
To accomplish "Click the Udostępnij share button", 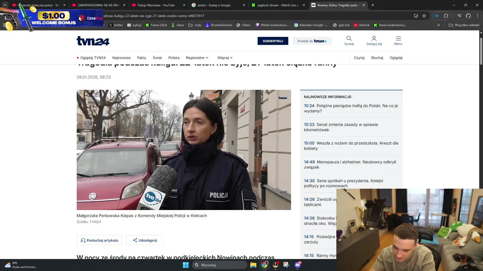I will click(145, 240).
